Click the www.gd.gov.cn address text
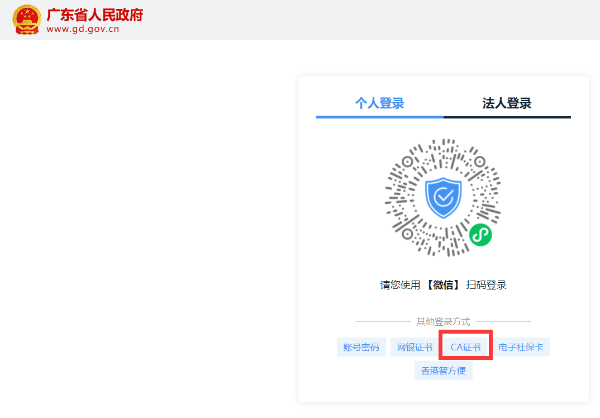The image size is (600, 418). tap(83, 30)
